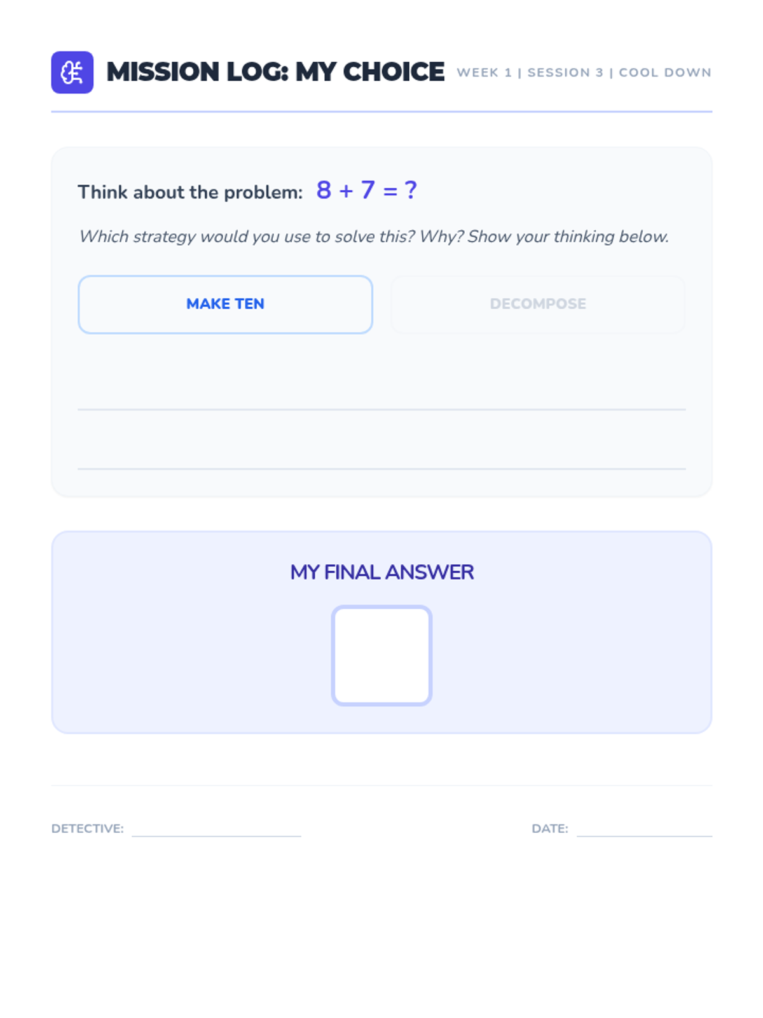763x1018 pixels.
Task: Click the Week 1 Session 3 label
Action: pyautogui.click(x=530, y=73)
